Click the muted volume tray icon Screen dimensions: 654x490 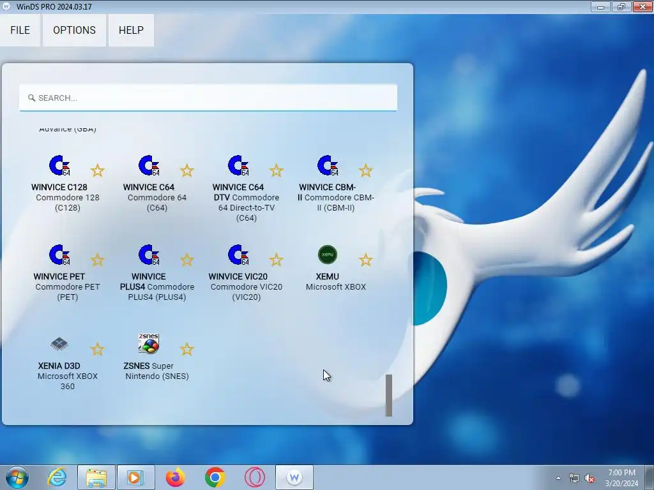[589, 478]
